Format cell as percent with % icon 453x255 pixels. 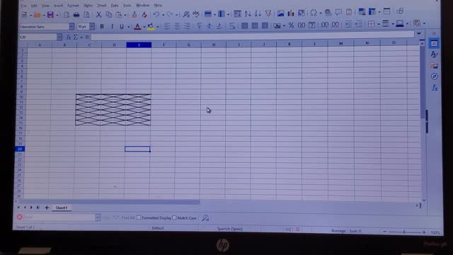(x=291, y=25)
